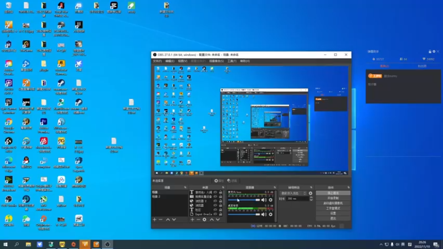
Task: Click 启动虚拟摄像机 virtual camera button
Action: (x=333, y=203)
